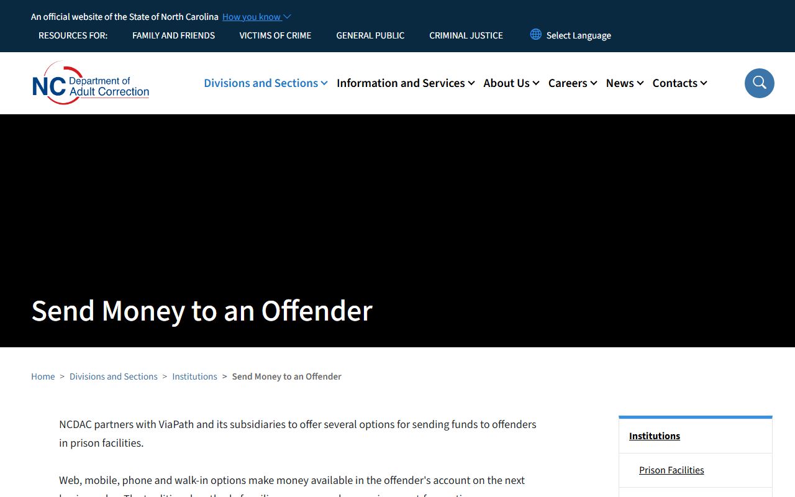
Task: Open Criminal Justice resources
Action: pos(466,35)
